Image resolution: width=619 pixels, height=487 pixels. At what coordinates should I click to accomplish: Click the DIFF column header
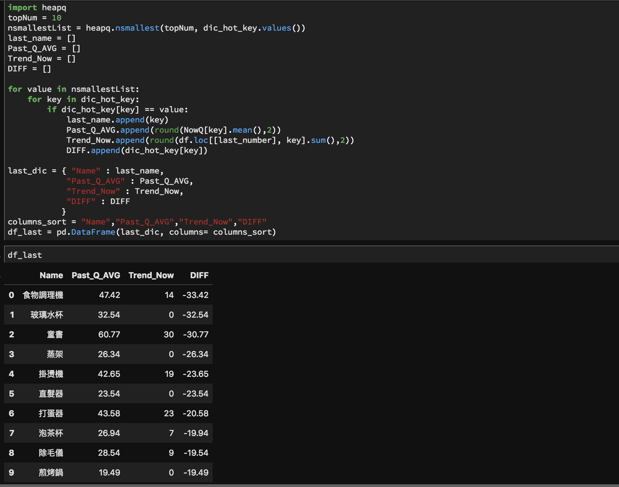tap(199, 275)
